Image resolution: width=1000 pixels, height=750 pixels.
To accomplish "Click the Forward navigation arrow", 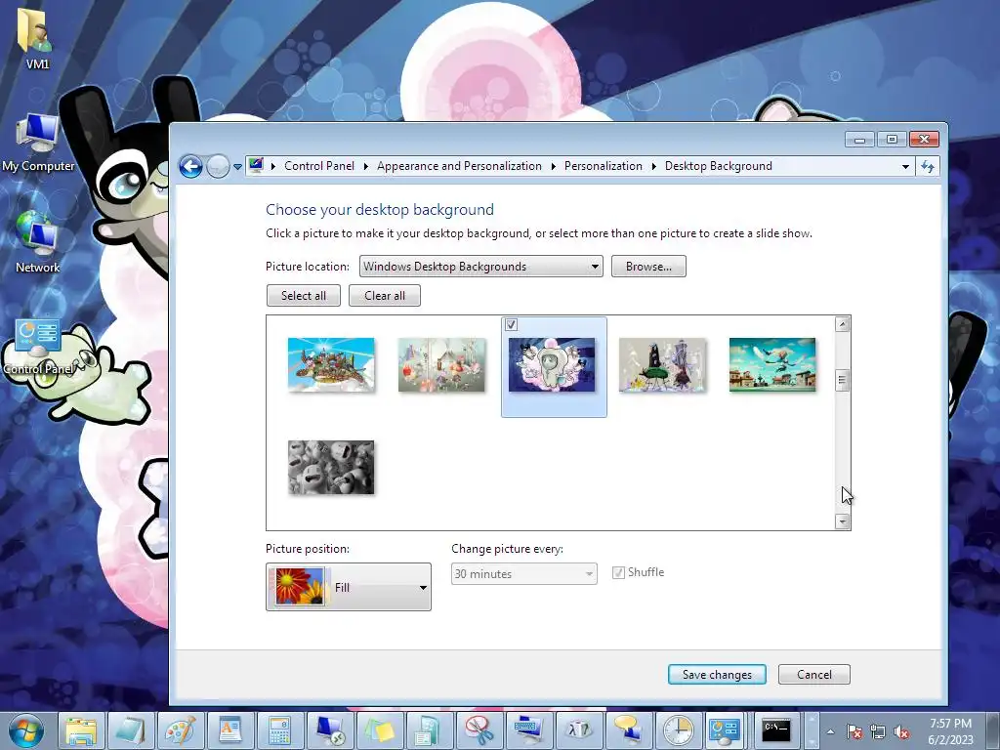I will pyautogui.click(x=218, y=166).
